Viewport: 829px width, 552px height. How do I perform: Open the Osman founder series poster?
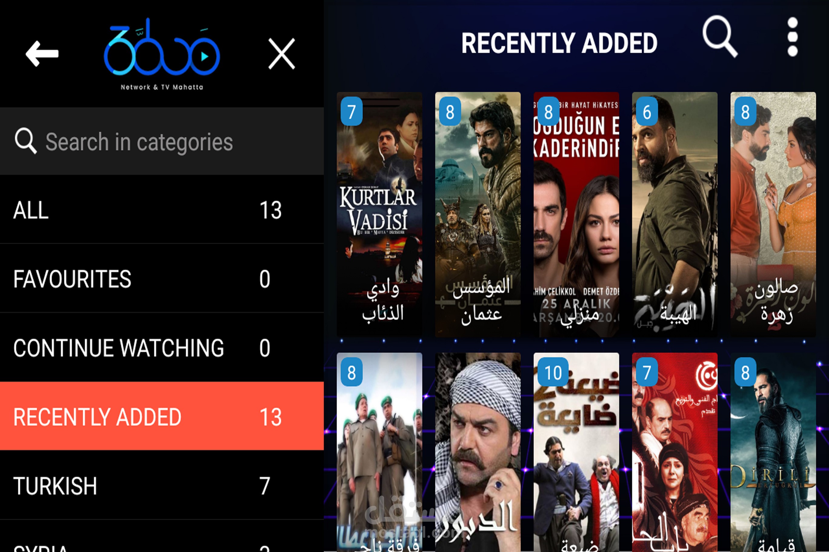(478, 214)
